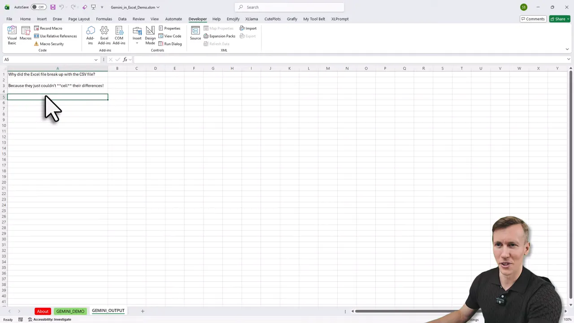This screenshot has height=323, width=574.
Task: Open the Name Box dropdown
Action: (x=96, y=59)
